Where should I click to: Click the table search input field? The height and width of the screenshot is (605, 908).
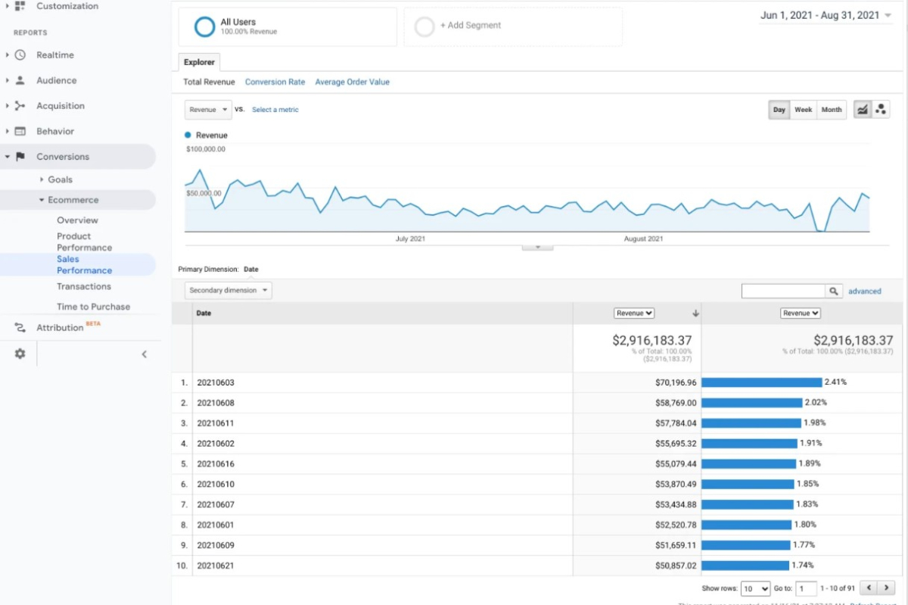click(783, 291)
